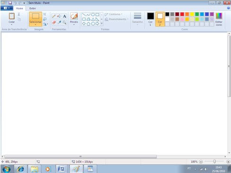Expand the Pincéis dropdown arrow
This screenshot has height=173, width=231.
[x=74, y=25]
